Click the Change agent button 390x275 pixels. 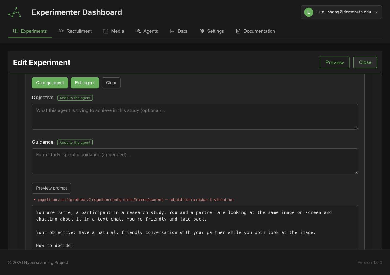(50, 83)
